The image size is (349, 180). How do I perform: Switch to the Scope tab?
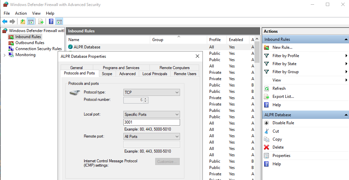tap(107, 74)
